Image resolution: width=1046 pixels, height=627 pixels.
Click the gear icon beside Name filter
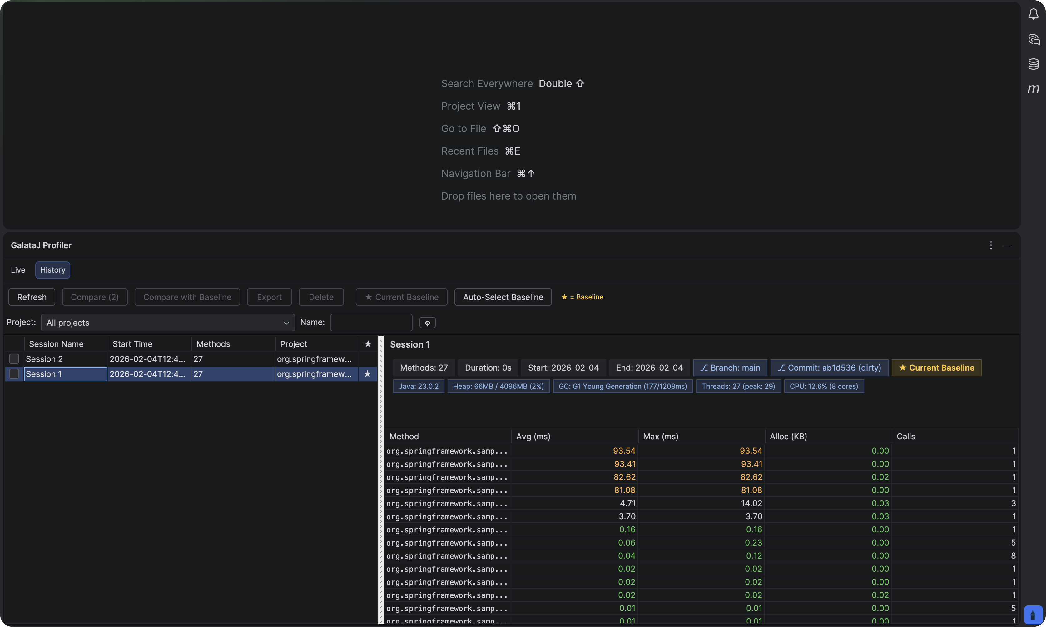(x=427, y=323)
